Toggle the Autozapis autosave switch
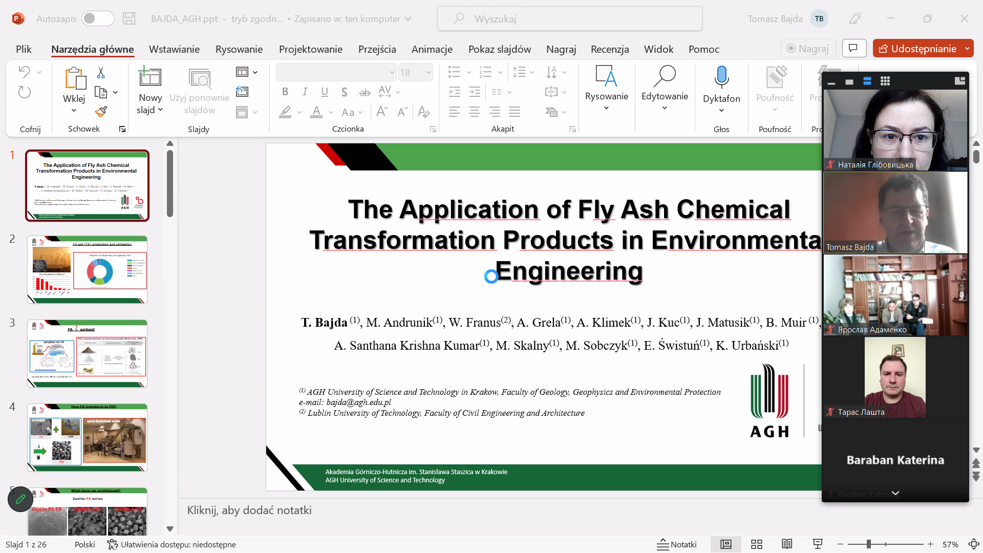 tap(98, 19)
